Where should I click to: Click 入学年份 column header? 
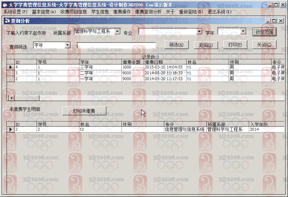tap(267, 124)
